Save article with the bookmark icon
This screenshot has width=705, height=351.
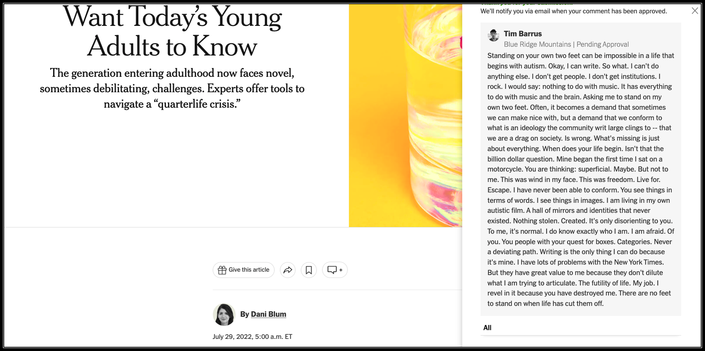click(309, 270)
